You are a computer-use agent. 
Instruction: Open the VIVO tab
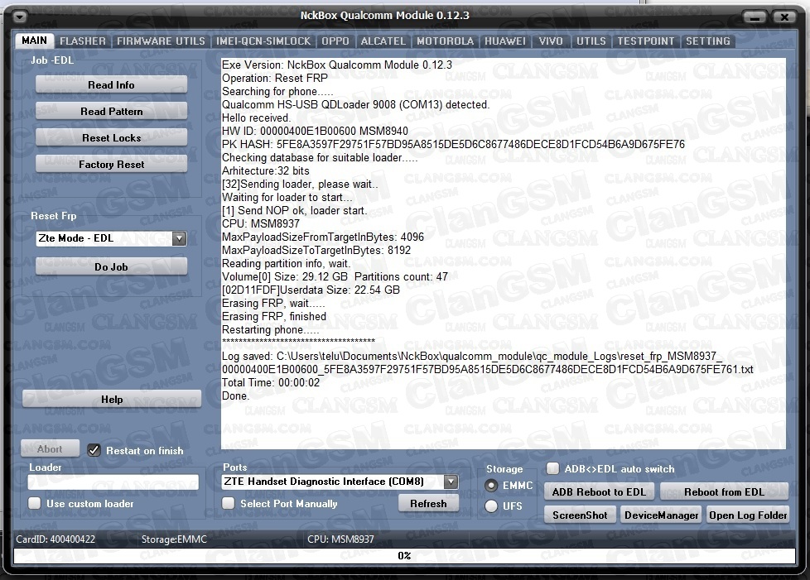(551, 41)
